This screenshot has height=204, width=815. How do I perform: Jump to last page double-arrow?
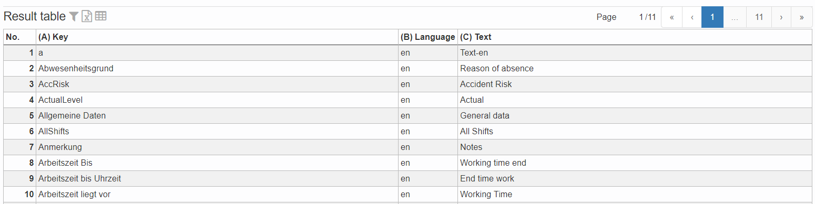point(802,17)
